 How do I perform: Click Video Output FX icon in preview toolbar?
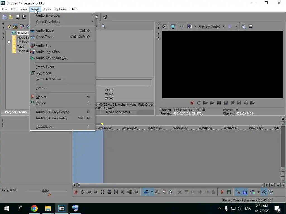click(x=182, y=26)
